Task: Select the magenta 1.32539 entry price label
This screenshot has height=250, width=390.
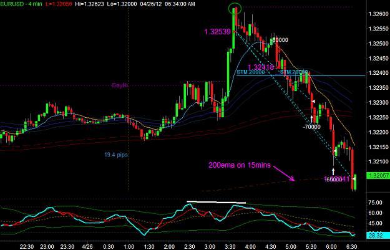Action: pyautogui.click(x=217, y=32)
